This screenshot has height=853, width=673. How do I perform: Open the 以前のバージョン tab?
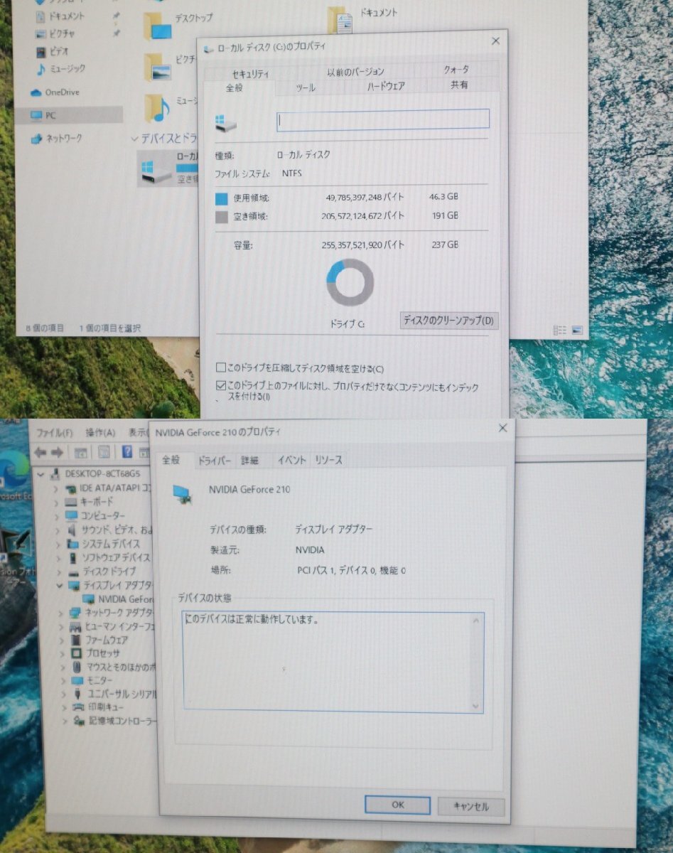[x=355, y=71]
